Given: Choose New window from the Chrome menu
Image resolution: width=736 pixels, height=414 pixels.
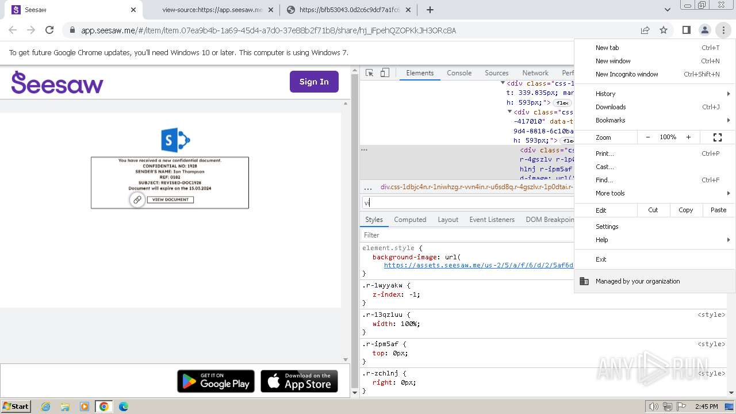Looking at the screenshot, I should 655,61.
